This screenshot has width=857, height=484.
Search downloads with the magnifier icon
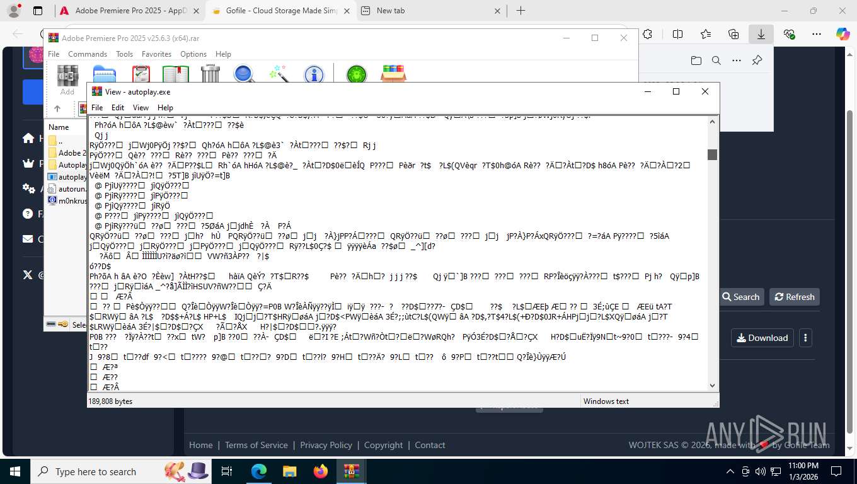coord(716,60)
